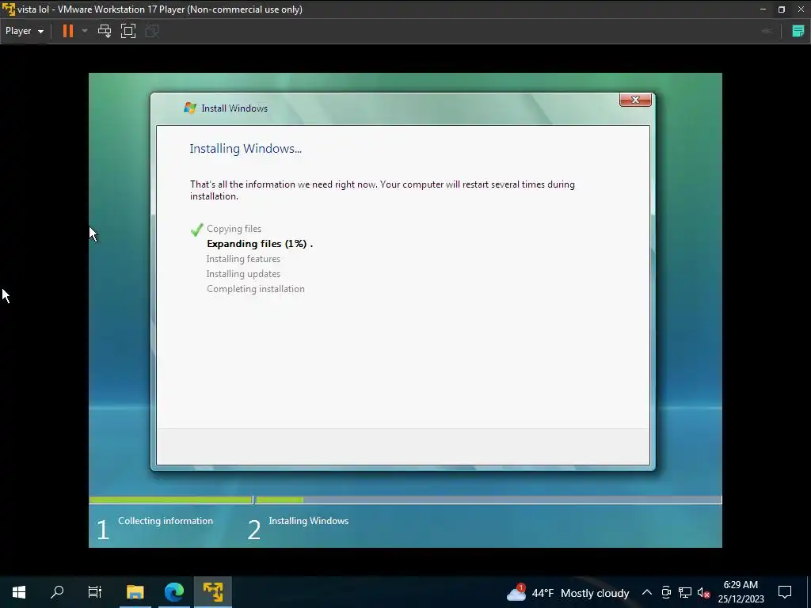Click the 'Installing Windows...' heading
Screen dimensions: 811x608
tap(246, 148)
